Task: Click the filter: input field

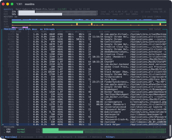Action: 110,137
